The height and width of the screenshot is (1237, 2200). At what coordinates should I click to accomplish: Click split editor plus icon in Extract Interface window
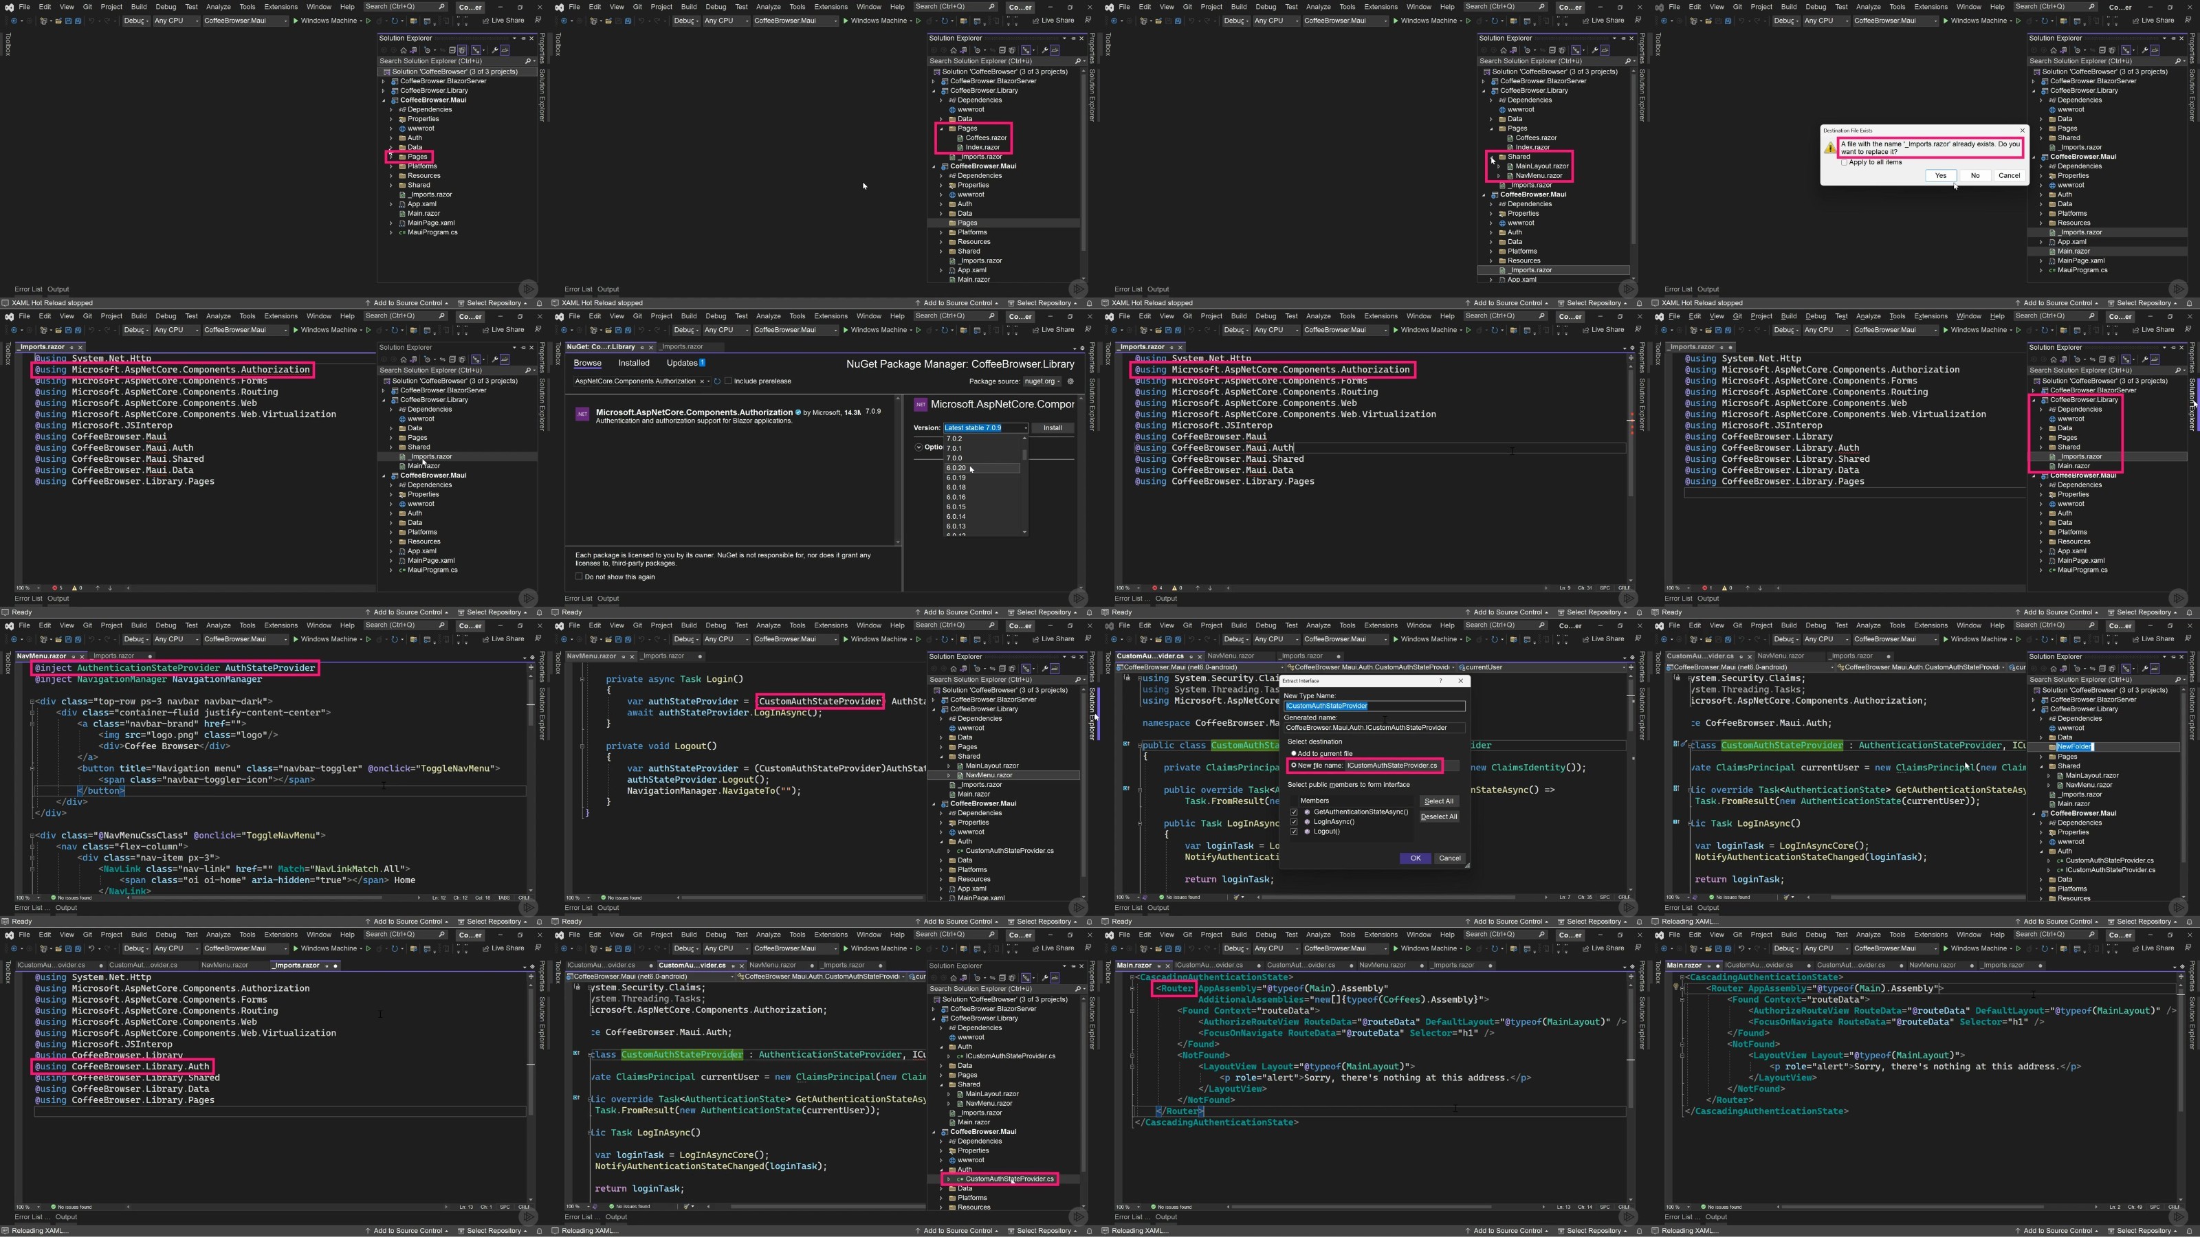pyautogui.click(x=1631, y=667)
